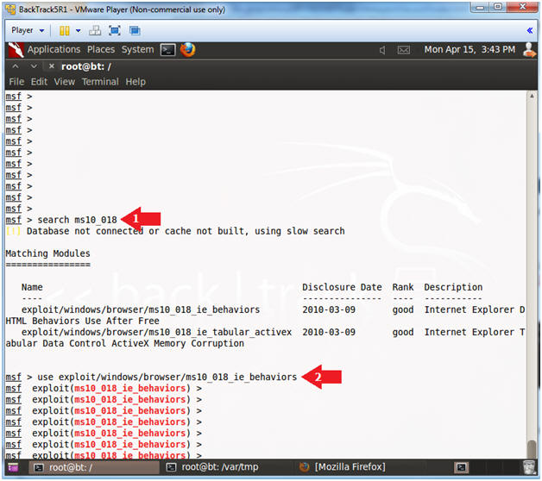542x481 pixels.
Task: Open the Applications menu
Action: pos(54,50)
